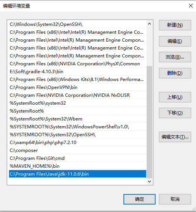The image size is (196, 212).
Task: Open 编辑文本(T)... text editor
Action: [175, 137]
